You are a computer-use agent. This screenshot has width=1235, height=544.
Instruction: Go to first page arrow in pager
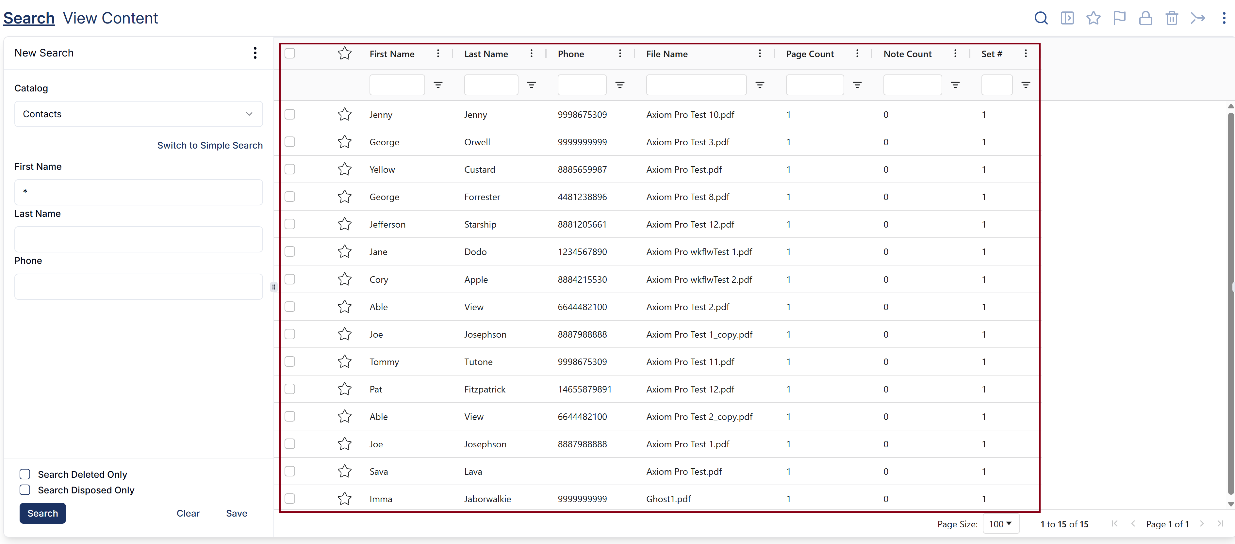[x=1115, y=524]
